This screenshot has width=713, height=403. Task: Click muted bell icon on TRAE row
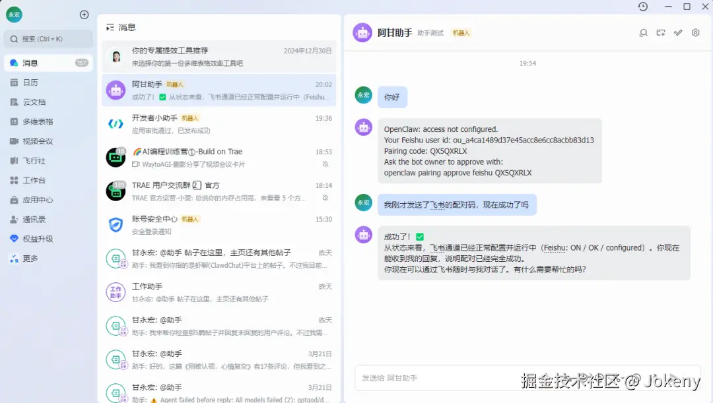tap(325, 198)
